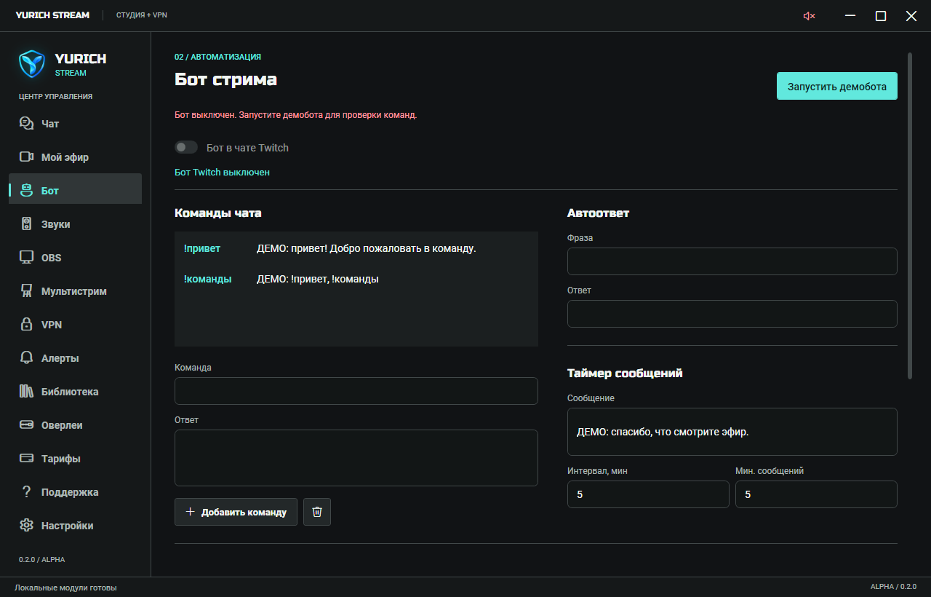The image size is (931, 597).
Task: Click the Алерты bell icon
Action: point(27,358)
